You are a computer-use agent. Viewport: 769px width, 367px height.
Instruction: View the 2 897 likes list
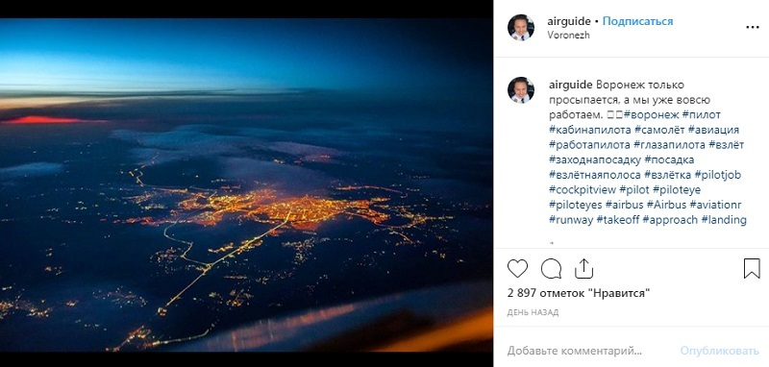(x=579, y=293)
